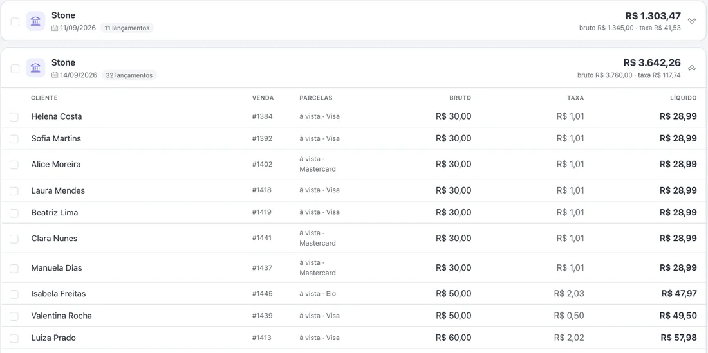
Task: Click the R$ 47,97 net value
Action: (x=679, y=293)
